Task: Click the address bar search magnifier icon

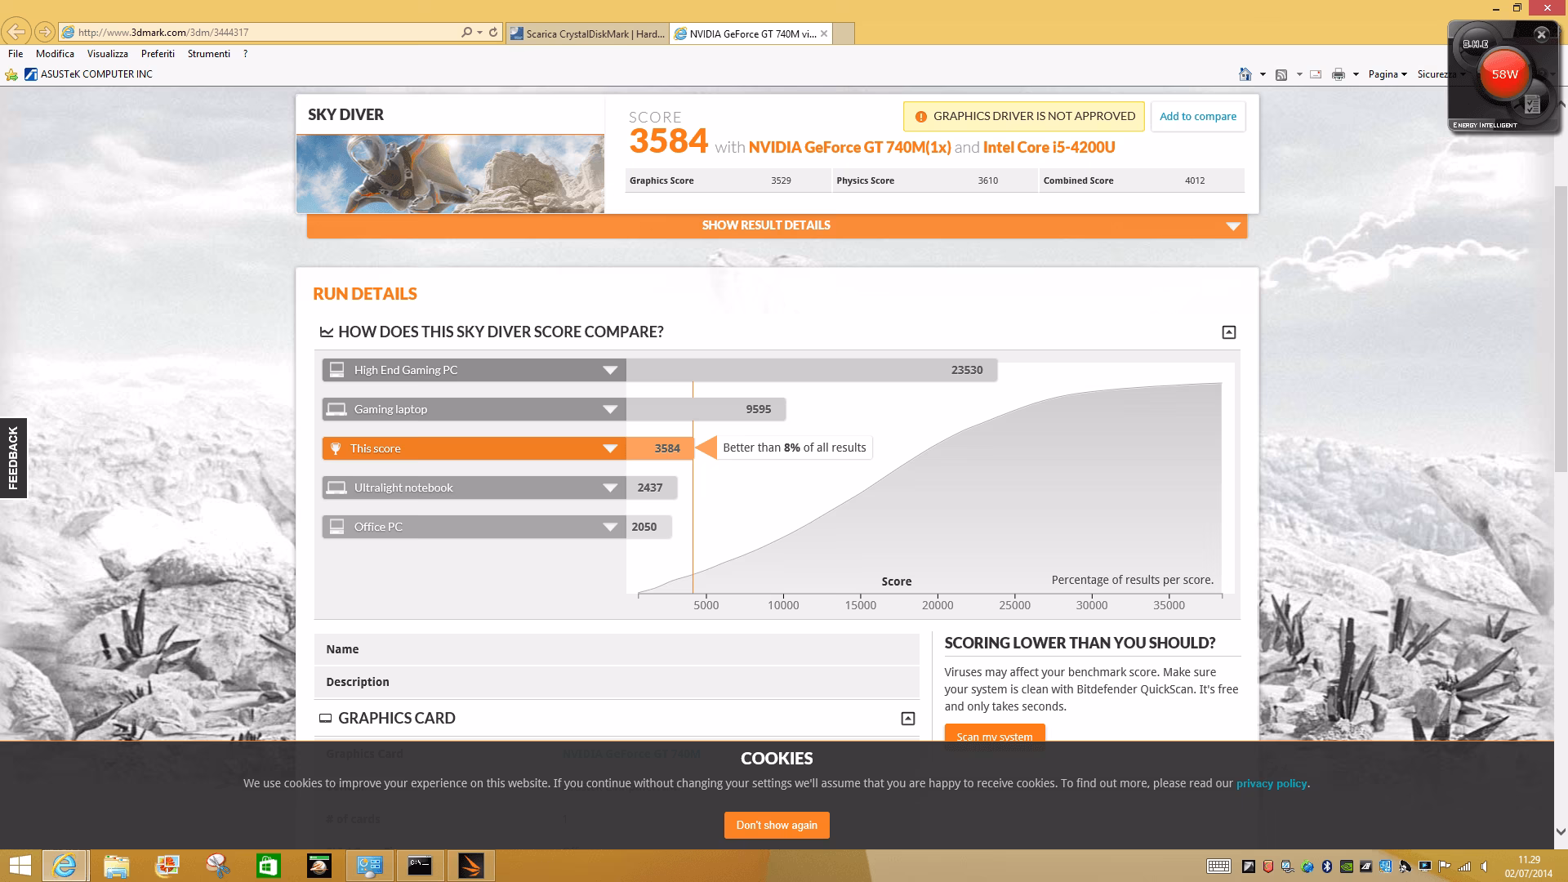Action: click(466, 32)
